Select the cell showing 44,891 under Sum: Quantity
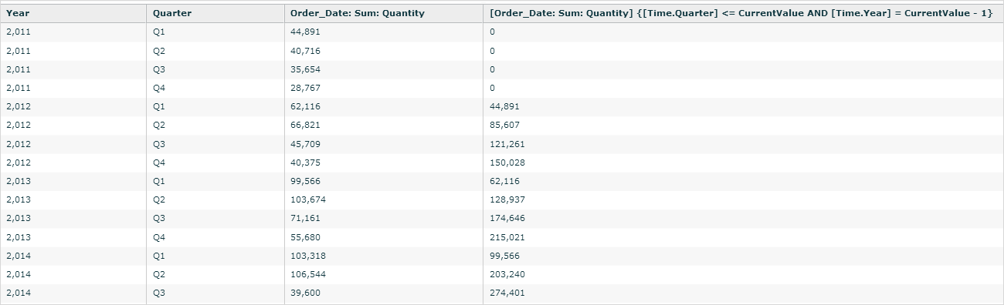The image size is (1004, 305). coord(384,32)
